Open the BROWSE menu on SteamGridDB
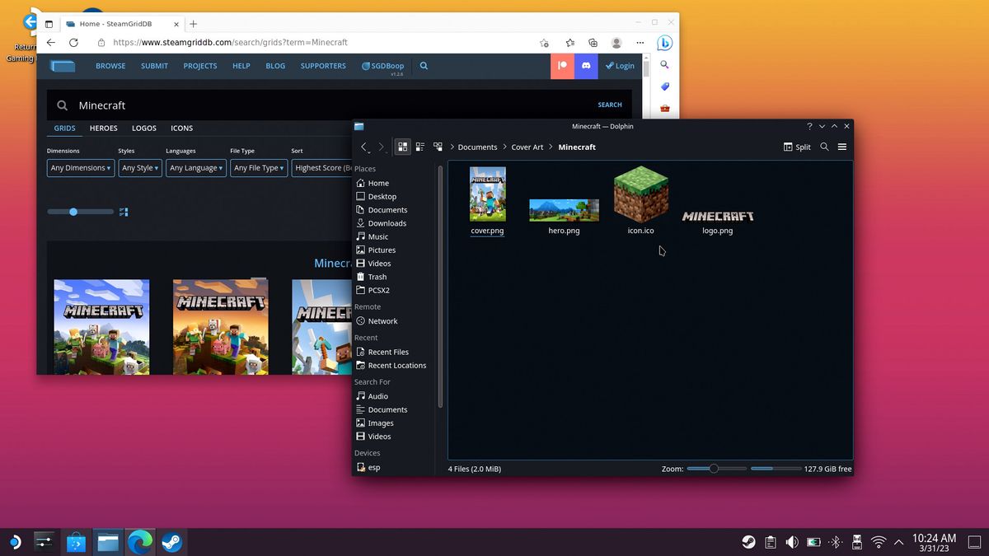 click(x=110, y=65)
